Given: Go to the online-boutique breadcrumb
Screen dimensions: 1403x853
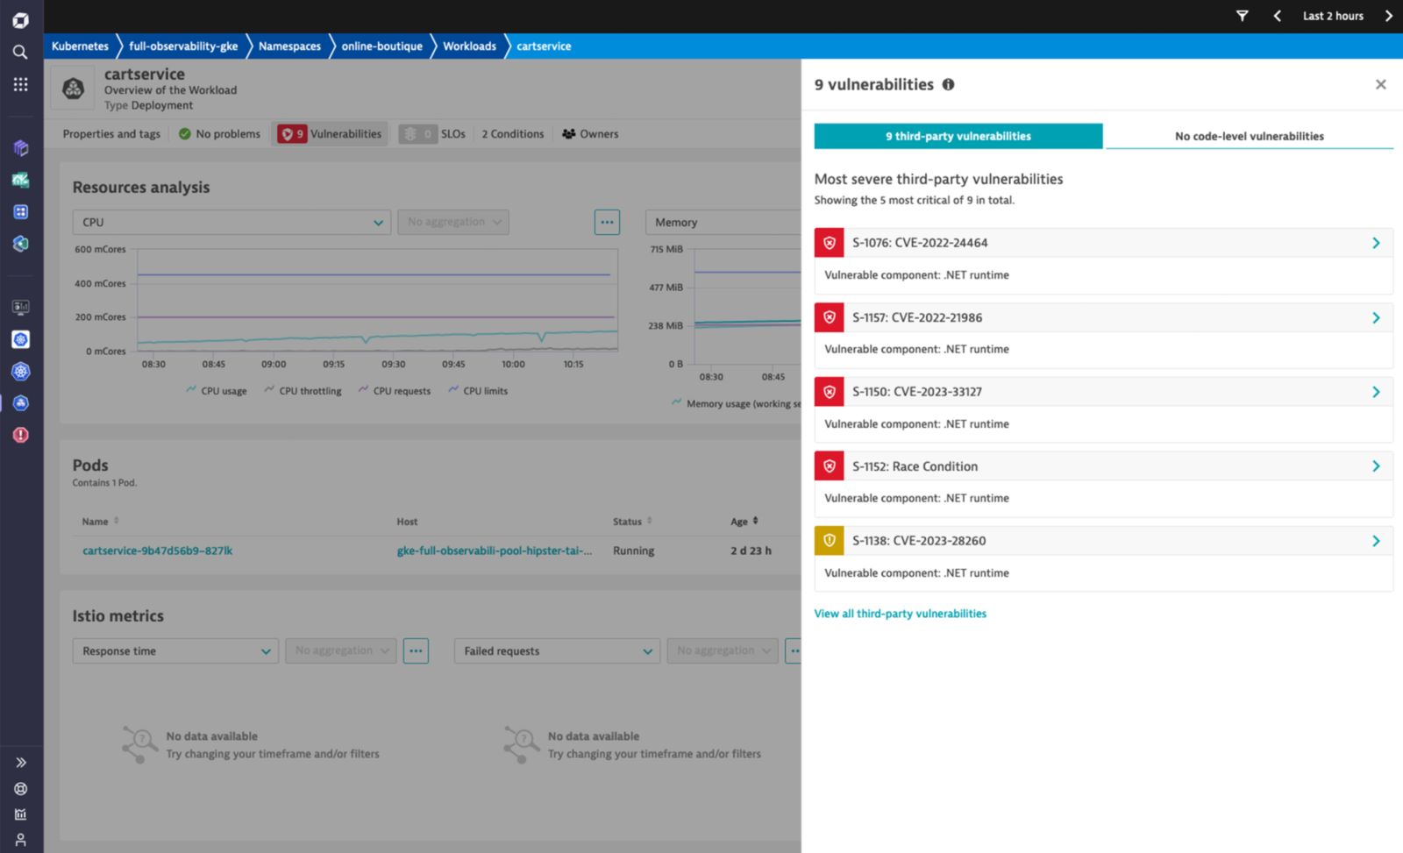Looking at the screenshot, I should click(x=381, y=46).
